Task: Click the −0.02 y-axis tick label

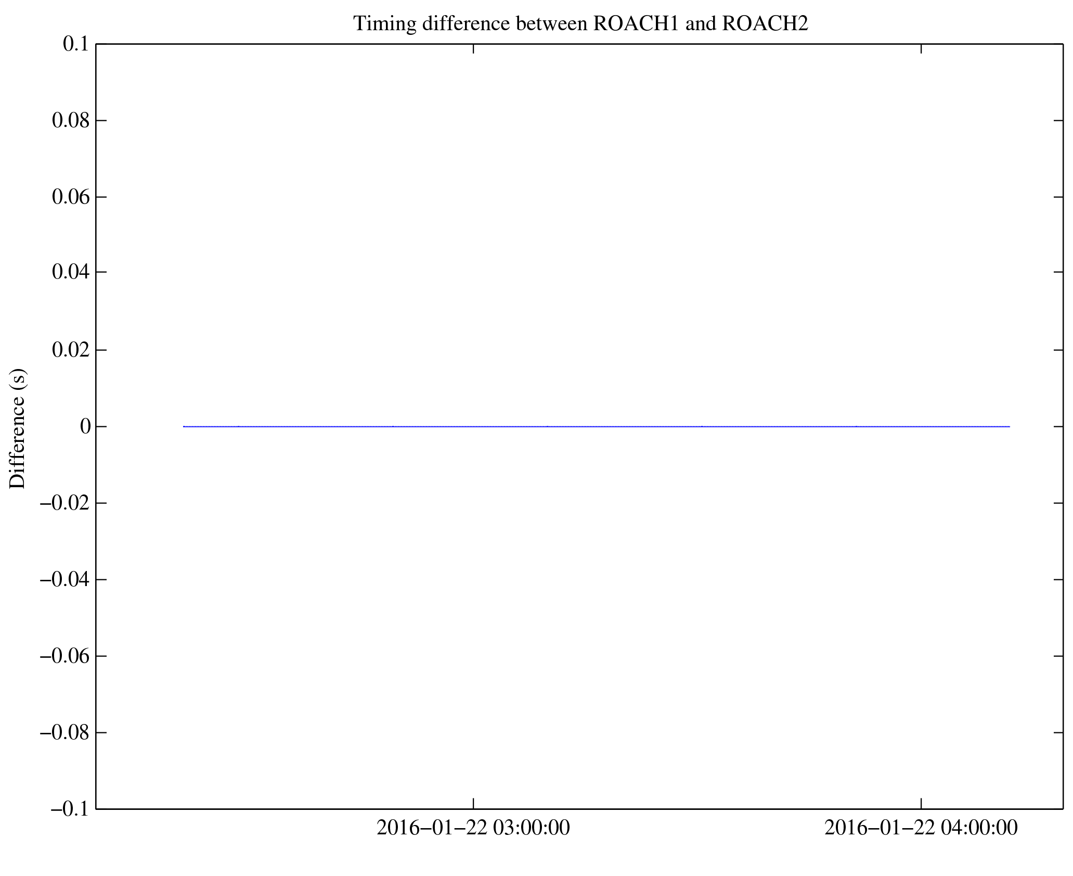Action: coord(65,503)
